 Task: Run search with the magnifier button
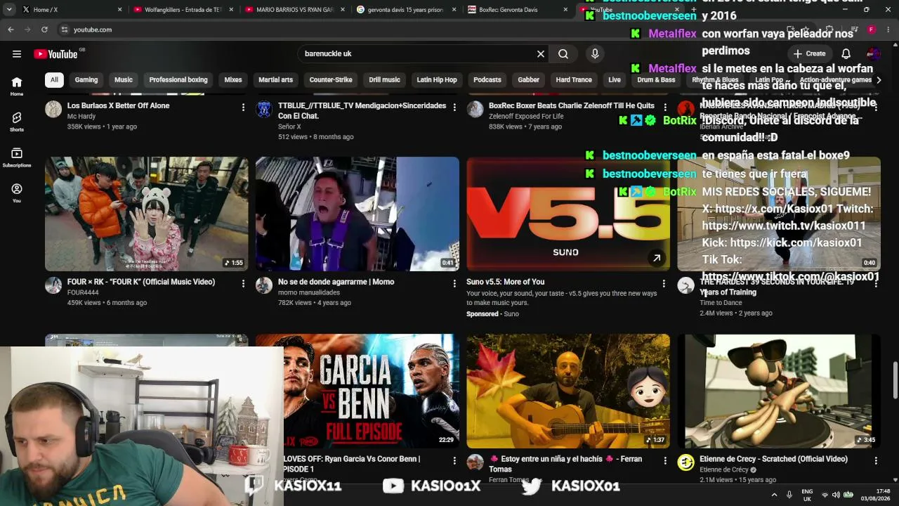coord(563,54)
